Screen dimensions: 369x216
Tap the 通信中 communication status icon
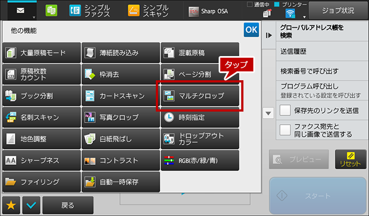(267, 13)
